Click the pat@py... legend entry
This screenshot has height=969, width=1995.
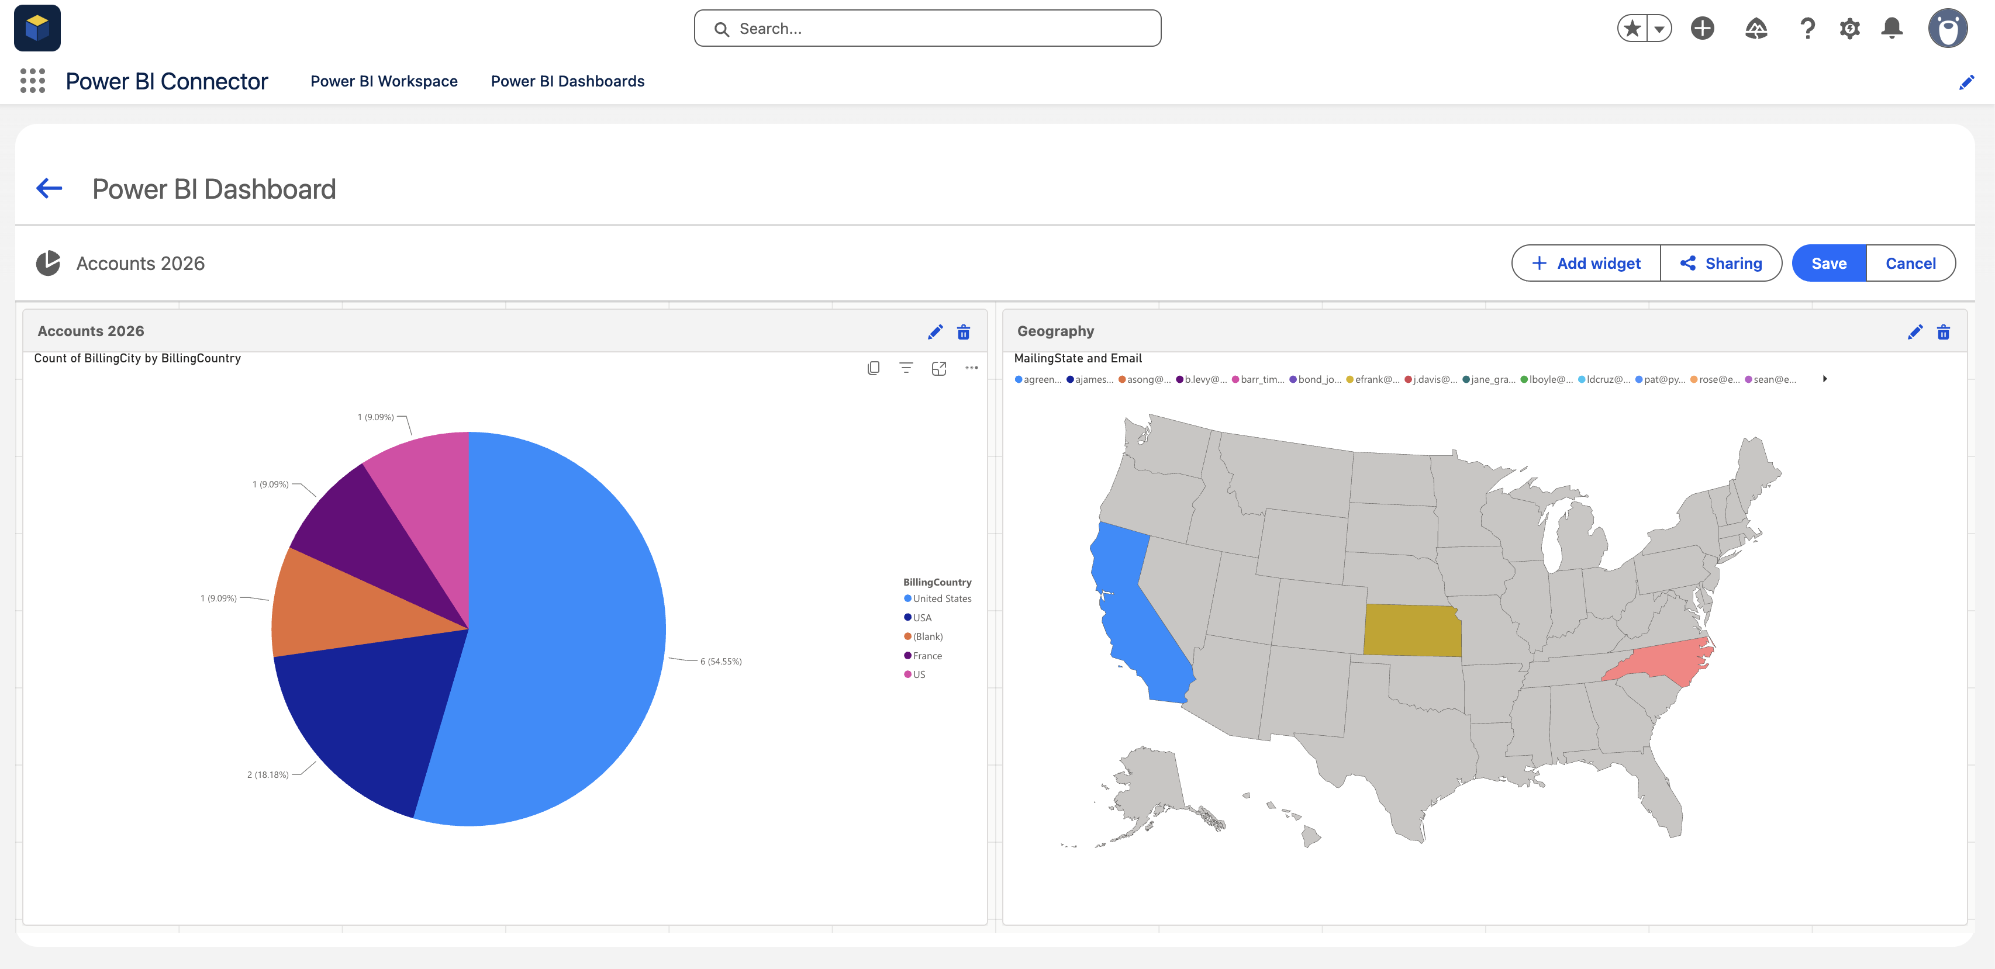[x=1659, y=379]
